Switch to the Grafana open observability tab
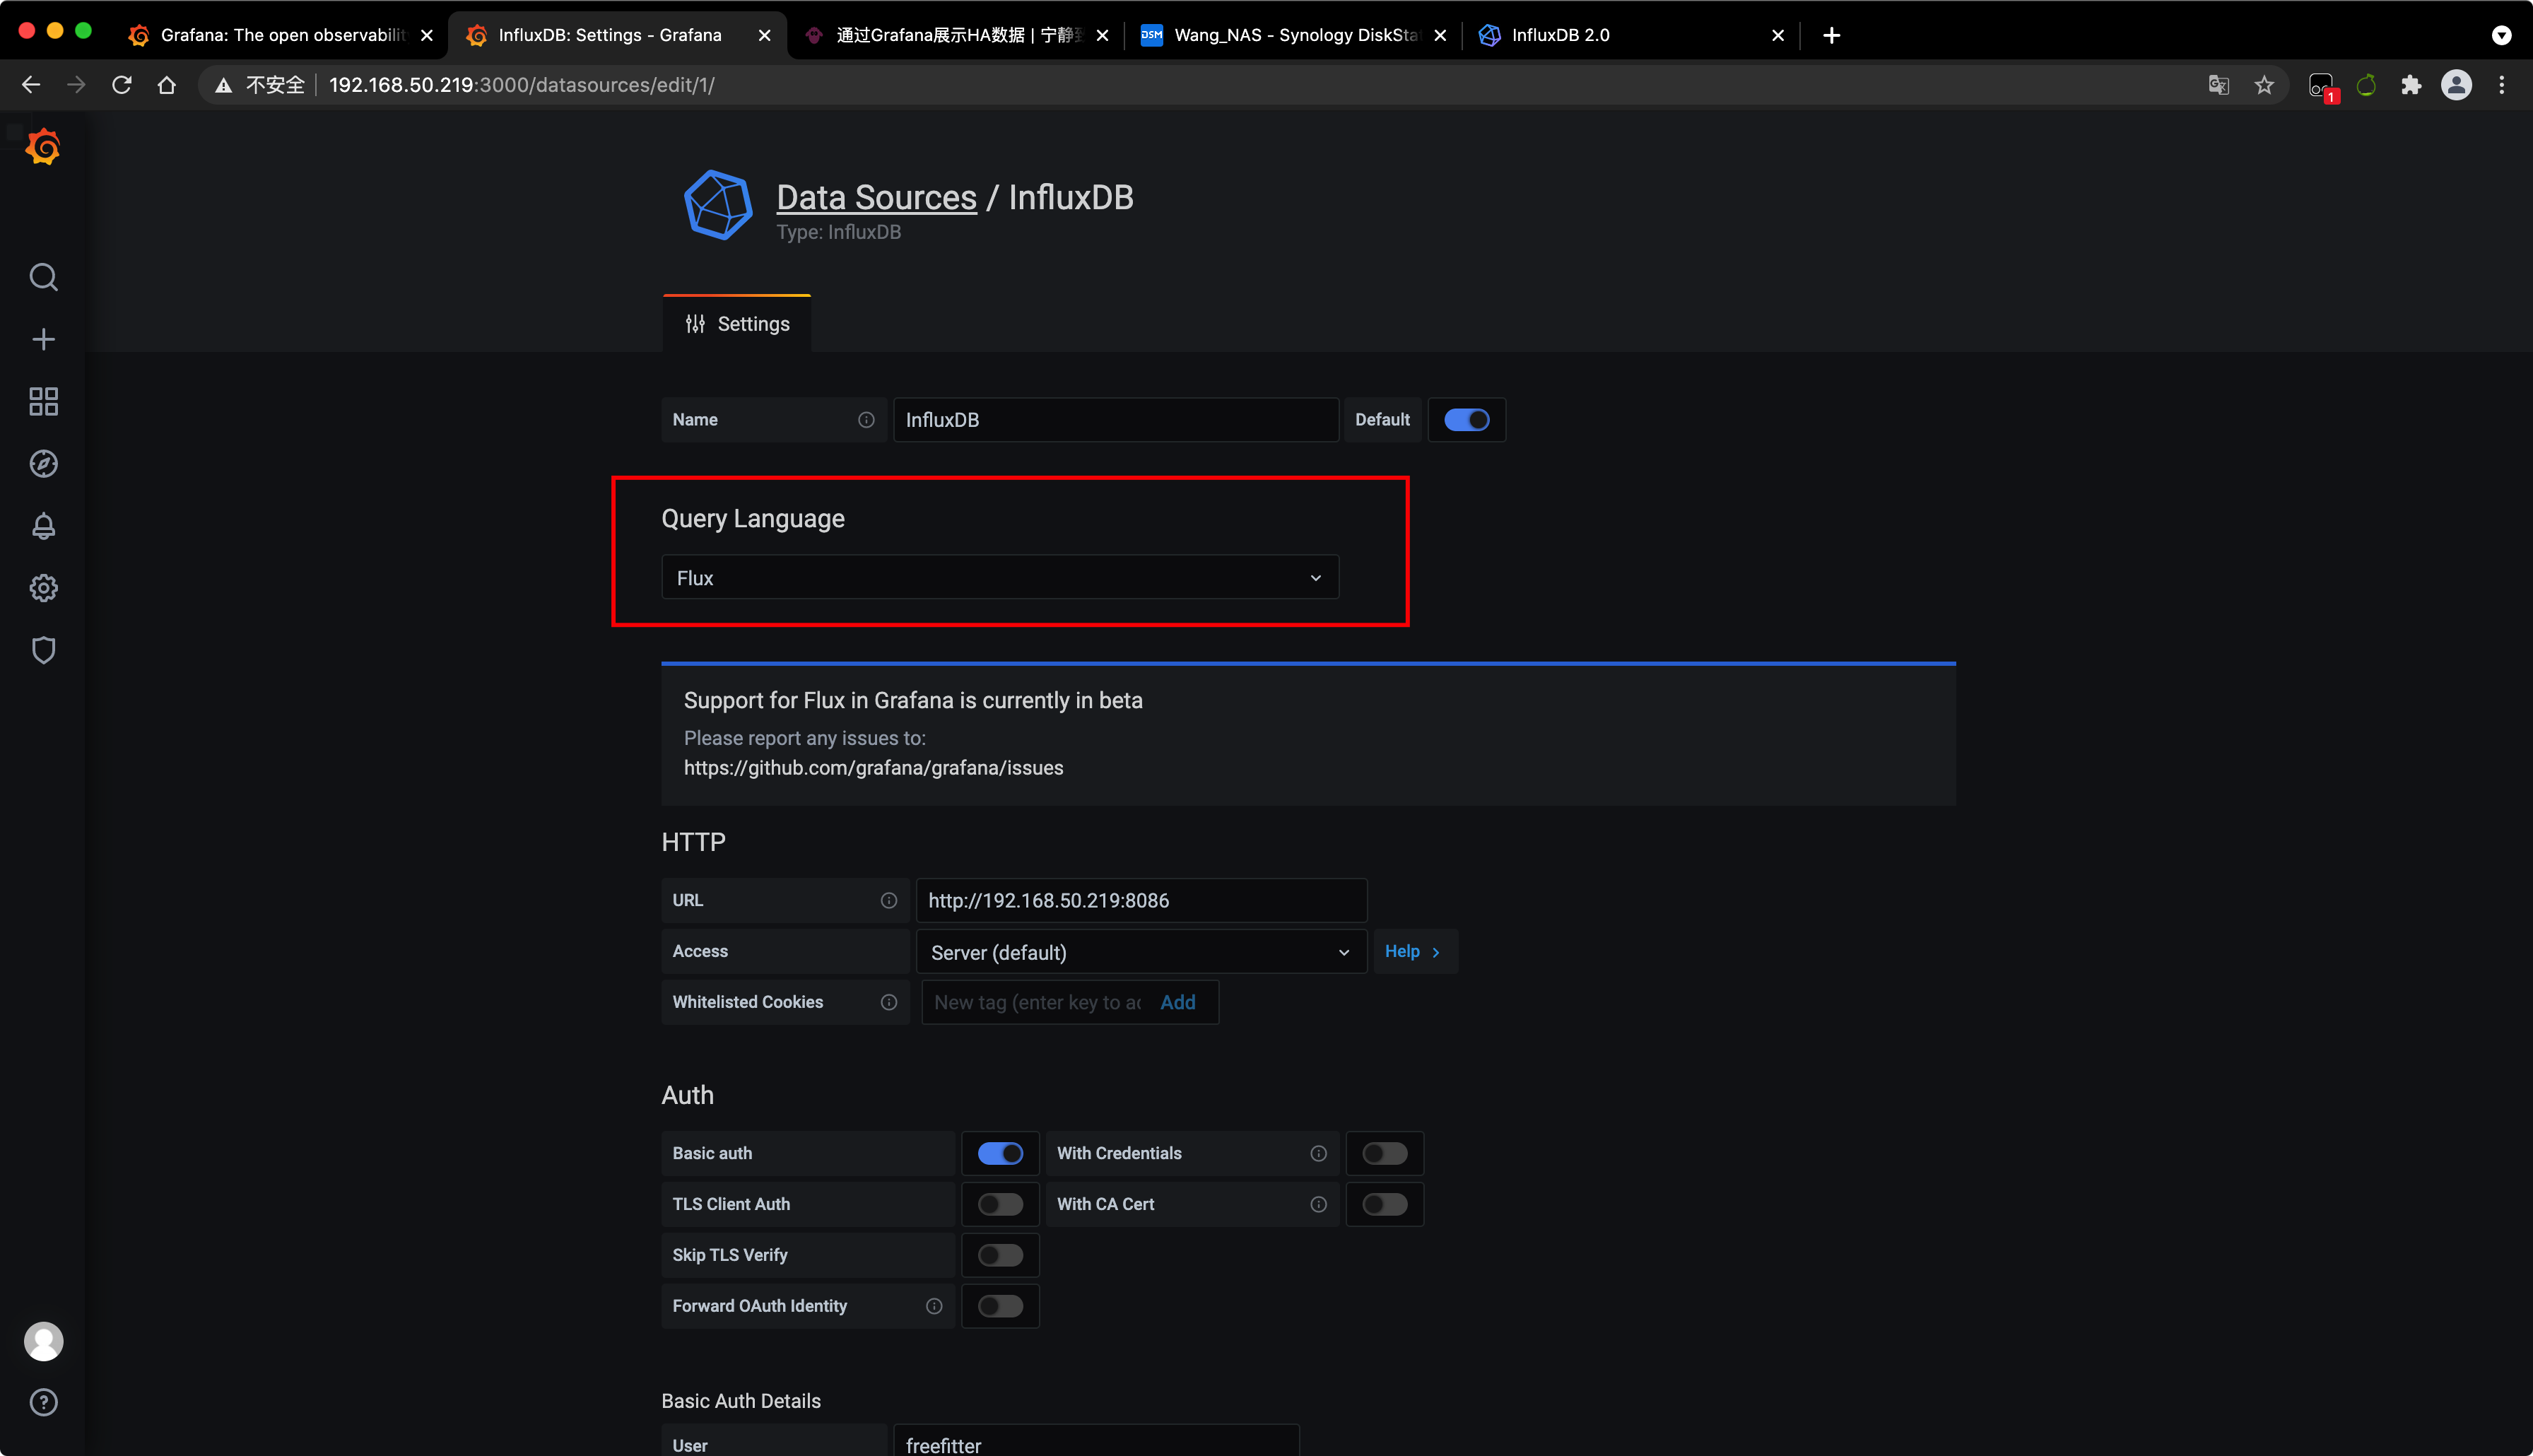The height and width of the screenshot is (1456, 2533). coord(281,35)
